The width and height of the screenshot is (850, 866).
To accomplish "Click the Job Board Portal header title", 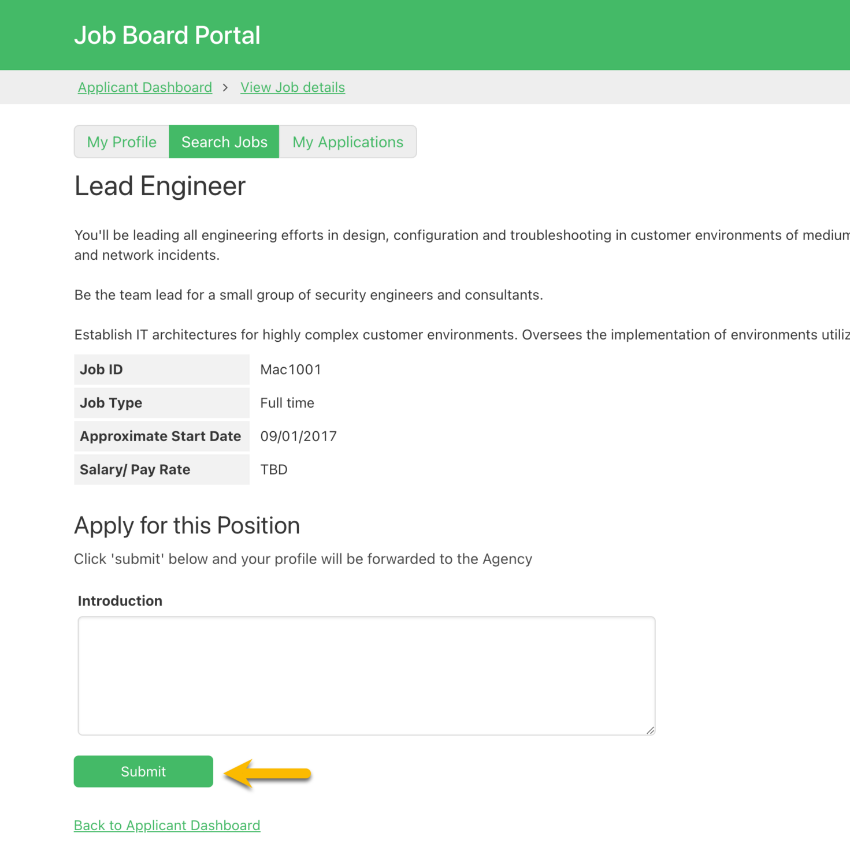I will pyautogui.click(x=167, y=35).
